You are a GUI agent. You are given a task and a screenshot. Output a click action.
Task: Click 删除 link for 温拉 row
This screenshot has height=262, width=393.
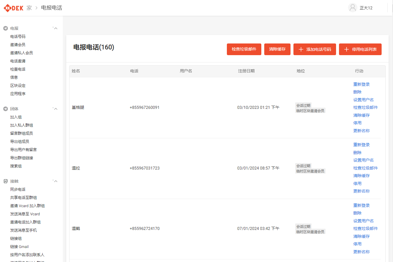coord(357,153)
